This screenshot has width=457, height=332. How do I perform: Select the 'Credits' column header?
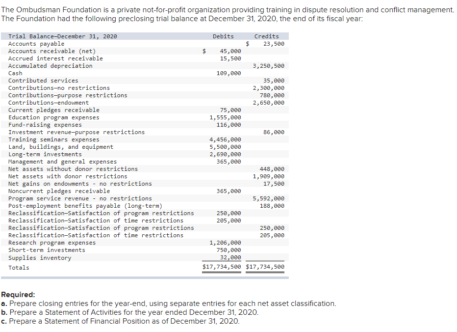pyautogui.click(x=266, y=36)
